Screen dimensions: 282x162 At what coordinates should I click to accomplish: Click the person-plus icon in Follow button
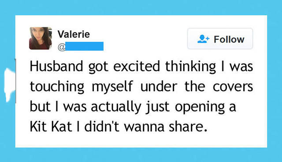[203, 39]
